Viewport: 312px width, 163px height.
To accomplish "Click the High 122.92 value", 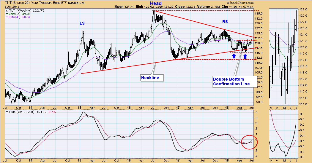I will 145,7.
